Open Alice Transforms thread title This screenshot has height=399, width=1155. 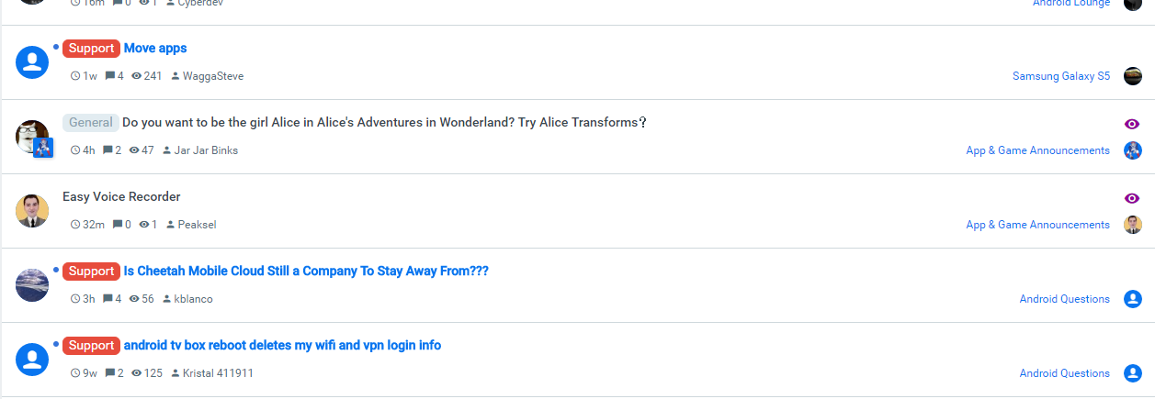pyautogui.click(x=384, y=123)
